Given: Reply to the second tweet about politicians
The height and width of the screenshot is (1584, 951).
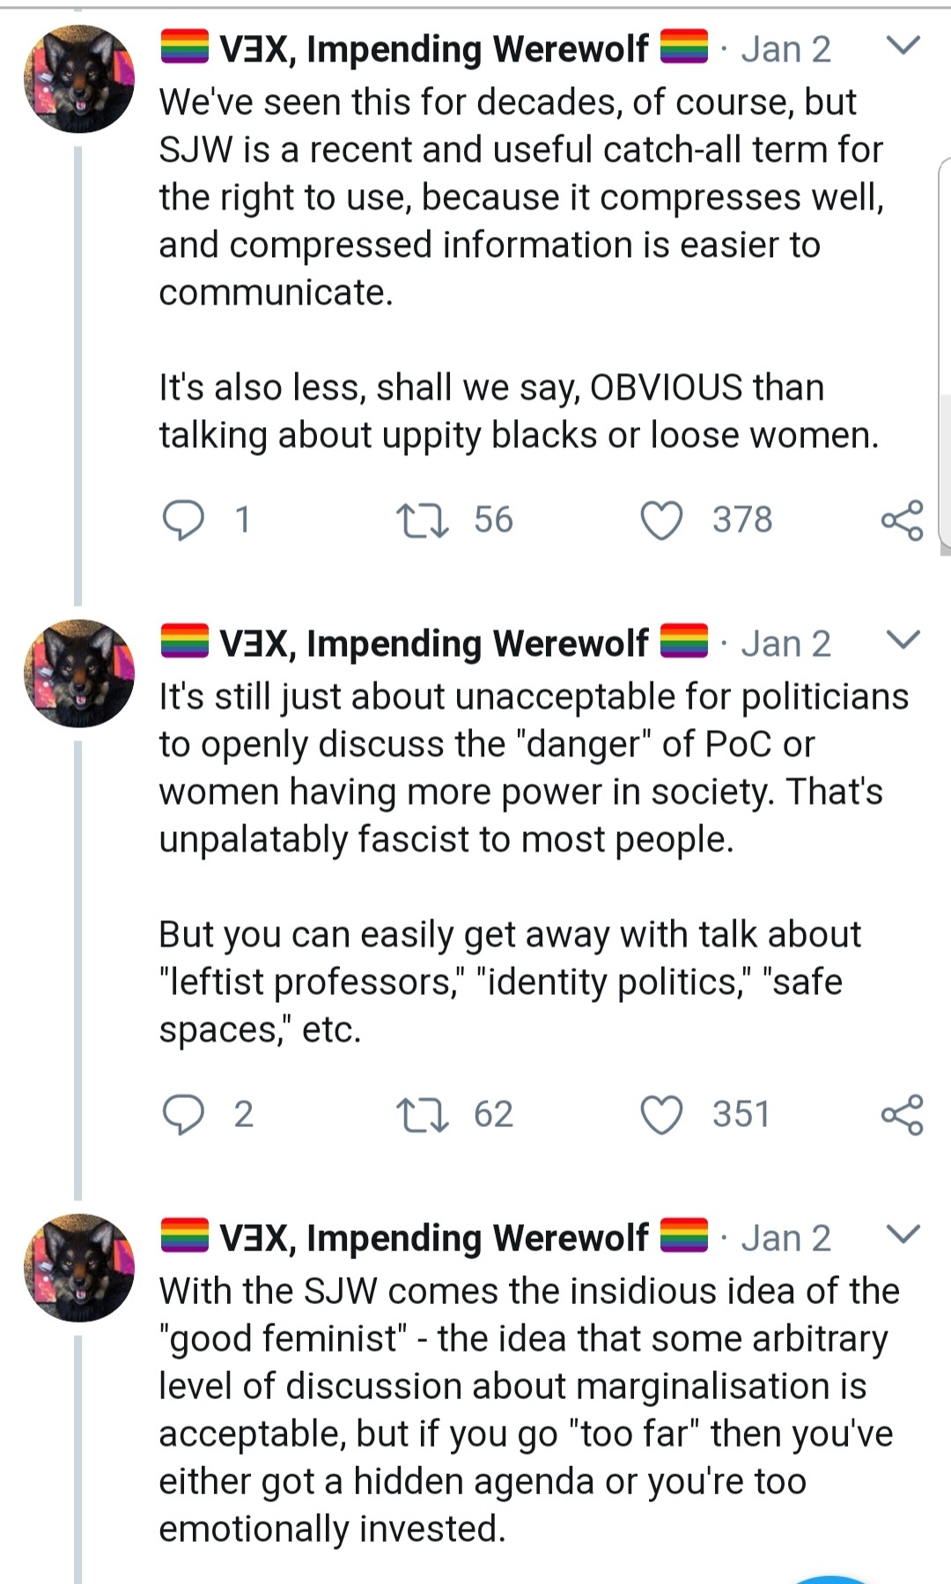Looking at the screenshot, I should click(183, 1115).
